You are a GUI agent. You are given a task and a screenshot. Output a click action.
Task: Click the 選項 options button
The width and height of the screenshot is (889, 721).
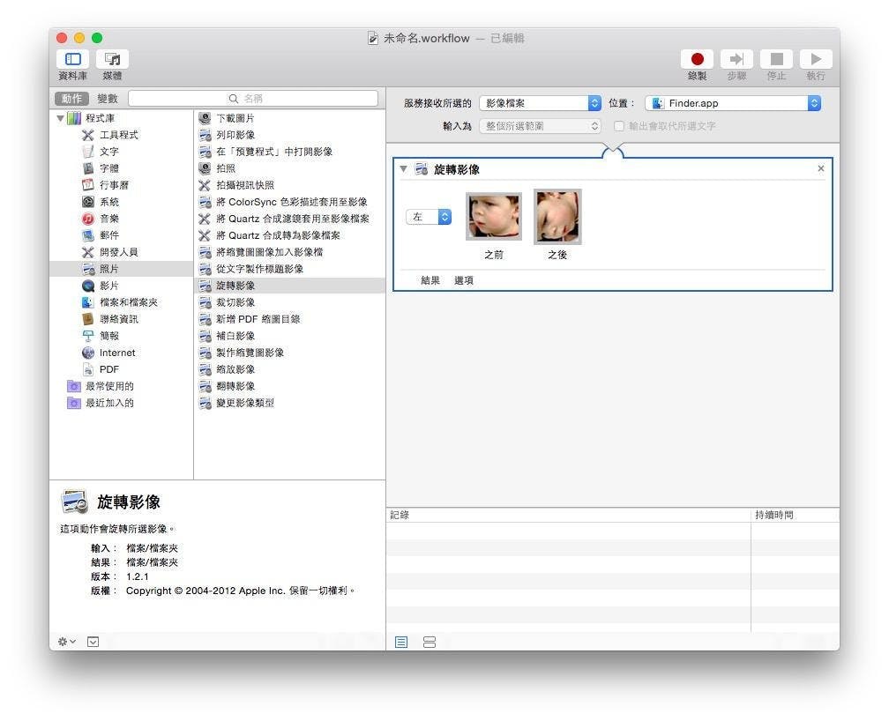point(464,280)
